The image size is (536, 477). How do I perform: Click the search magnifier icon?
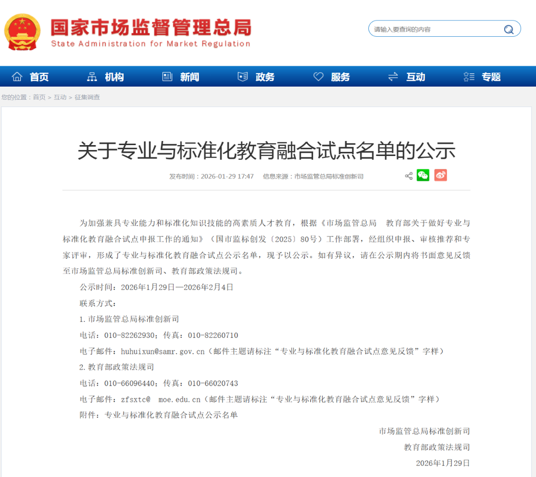coord(509,29)
